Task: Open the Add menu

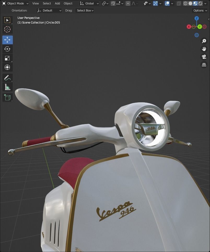Action: tap(57, 3)
